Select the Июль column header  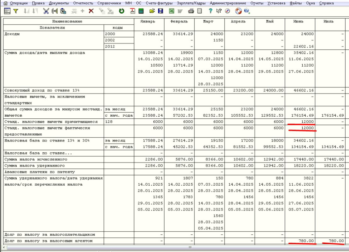tap(330, 24)
